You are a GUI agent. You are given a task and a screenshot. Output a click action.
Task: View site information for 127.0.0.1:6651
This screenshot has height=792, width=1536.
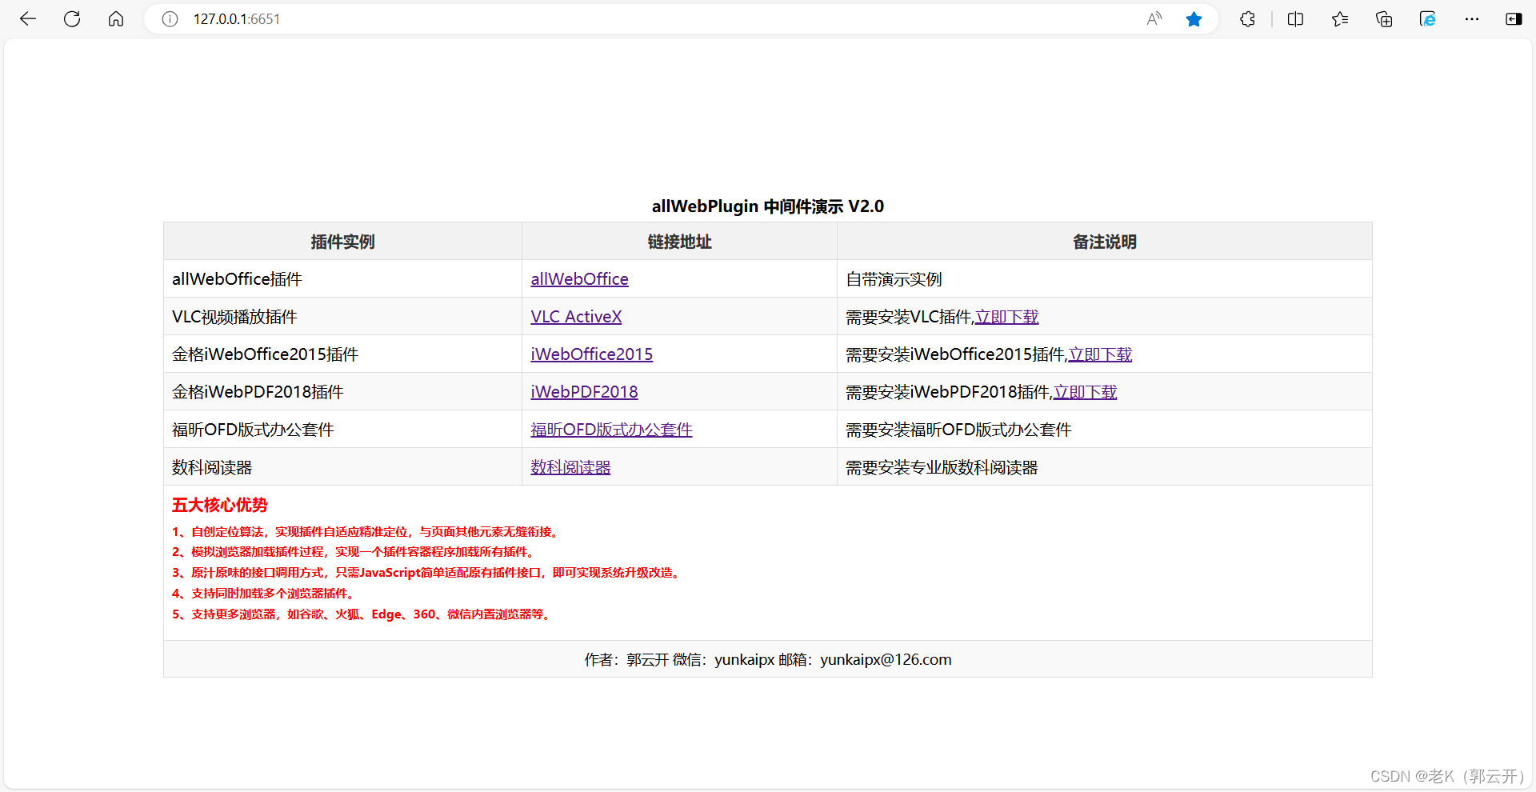(169, 18)
